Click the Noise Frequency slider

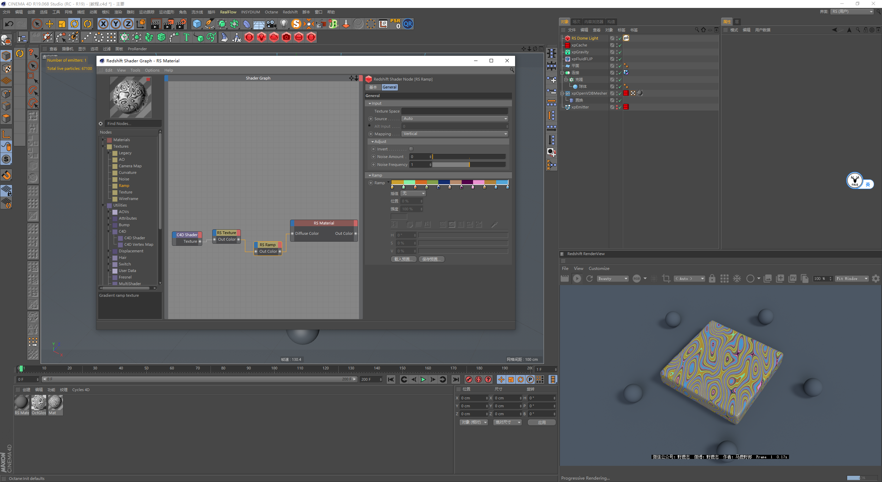pos(469,165)
